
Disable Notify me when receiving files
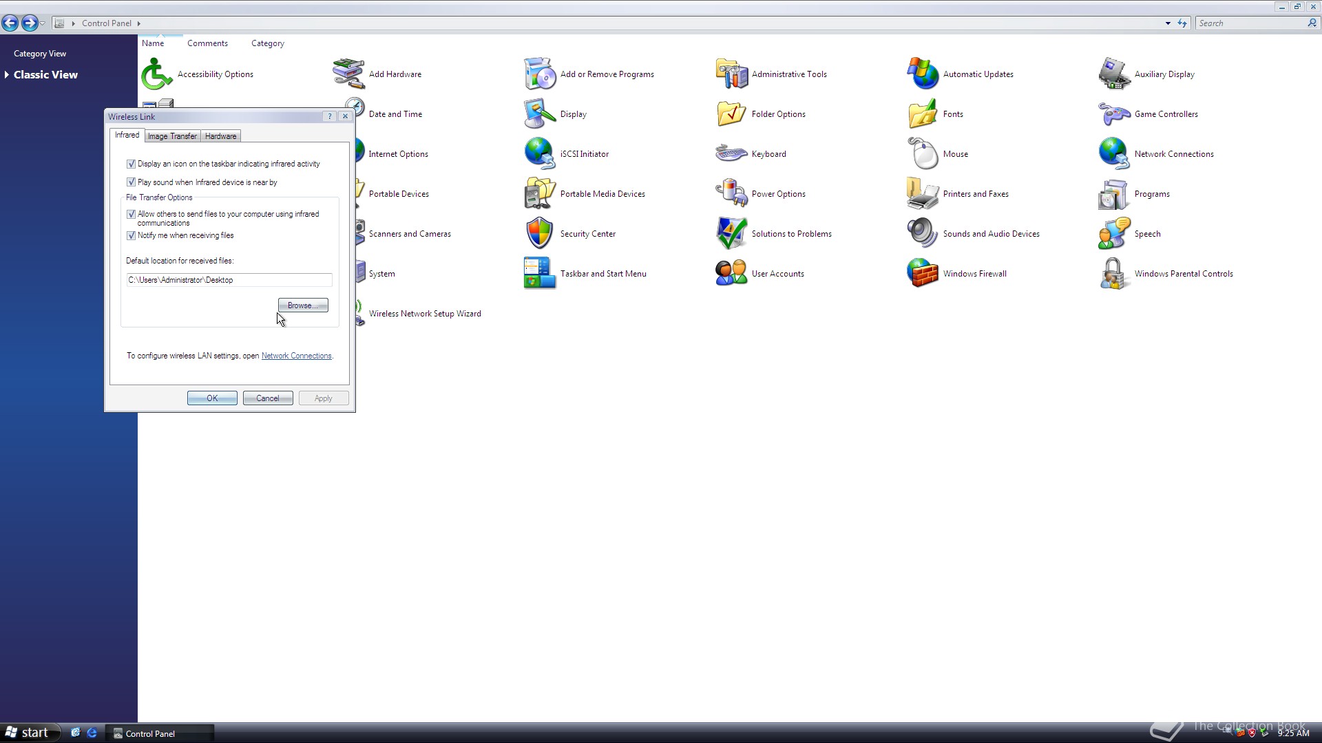(x=131, y=235)
